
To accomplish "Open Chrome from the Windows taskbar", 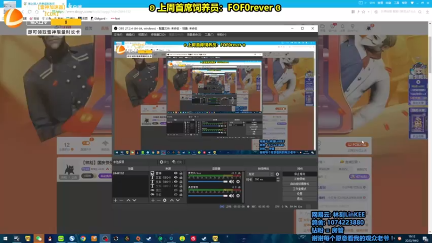I will click(83, 238).
